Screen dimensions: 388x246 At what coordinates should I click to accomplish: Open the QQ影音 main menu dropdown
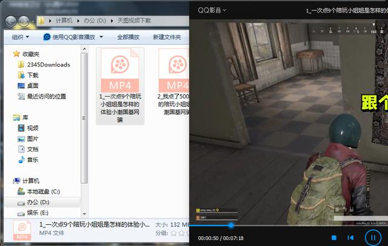pyautogui.click(x=212, y=10)
